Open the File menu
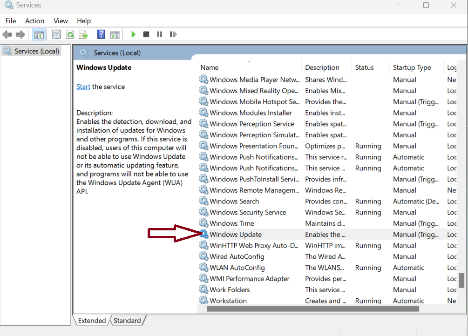 (11, 21)
